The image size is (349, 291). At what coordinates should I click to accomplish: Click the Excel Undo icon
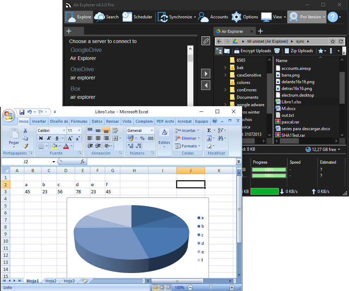[x=29, y=112]
